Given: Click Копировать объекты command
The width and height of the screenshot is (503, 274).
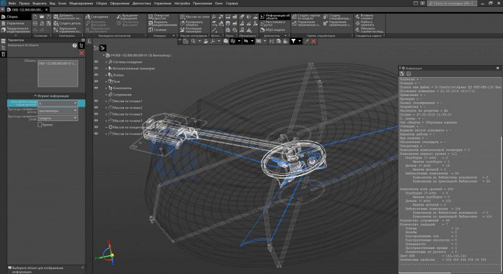Looking at the screenshot, I should 191,23.
